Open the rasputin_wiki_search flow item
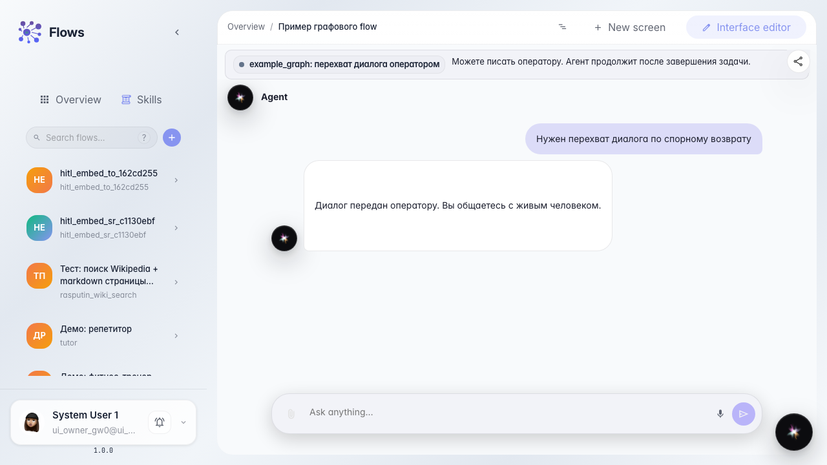Screen dimensions: 827x465 (x=103, y=282)
